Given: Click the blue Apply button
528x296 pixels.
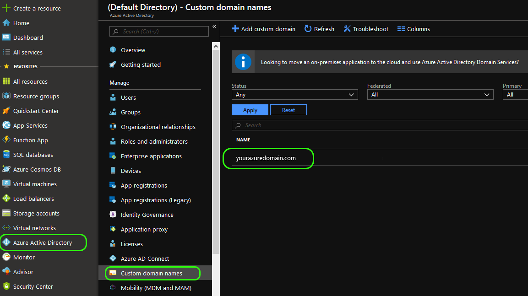Looking at the screenshot, I should 250,110.
